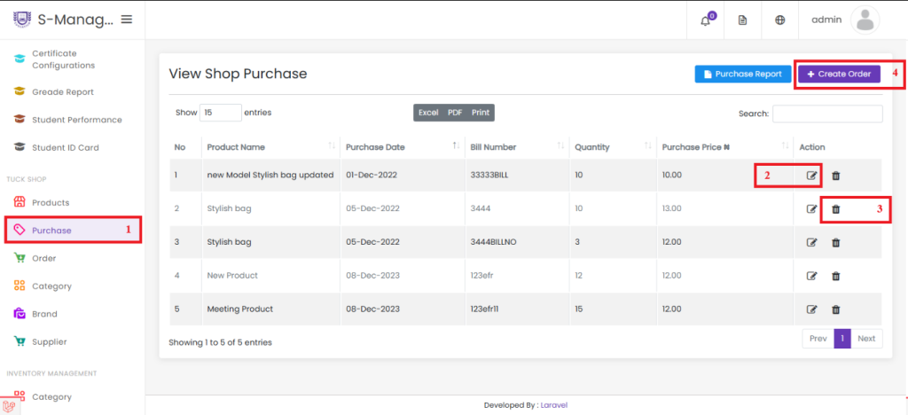Delete the 33333BILL purchase entry
908x415 pixels.
point(835,176)
